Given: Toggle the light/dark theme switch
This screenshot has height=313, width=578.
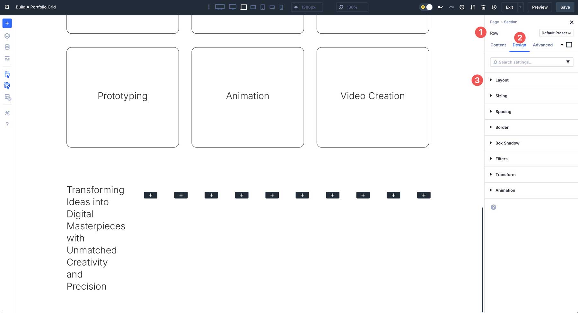Looking at the screenshot, I should (426, 7).
